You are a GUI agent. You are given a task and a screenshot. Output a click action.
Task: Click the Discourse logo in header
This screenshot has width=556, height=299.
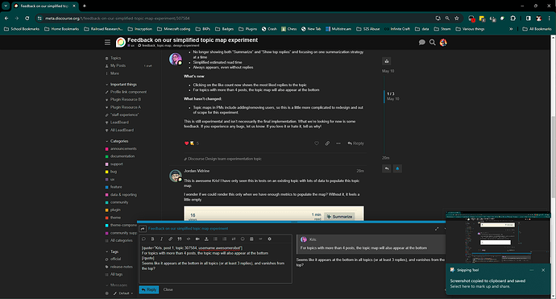(121, 43)
